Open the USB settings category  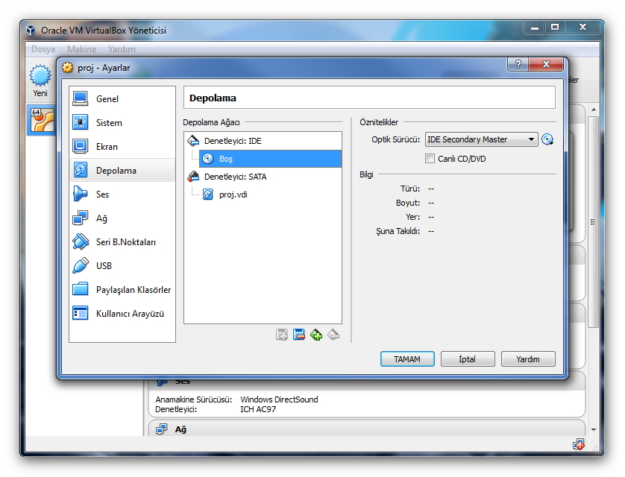(122, 266)
